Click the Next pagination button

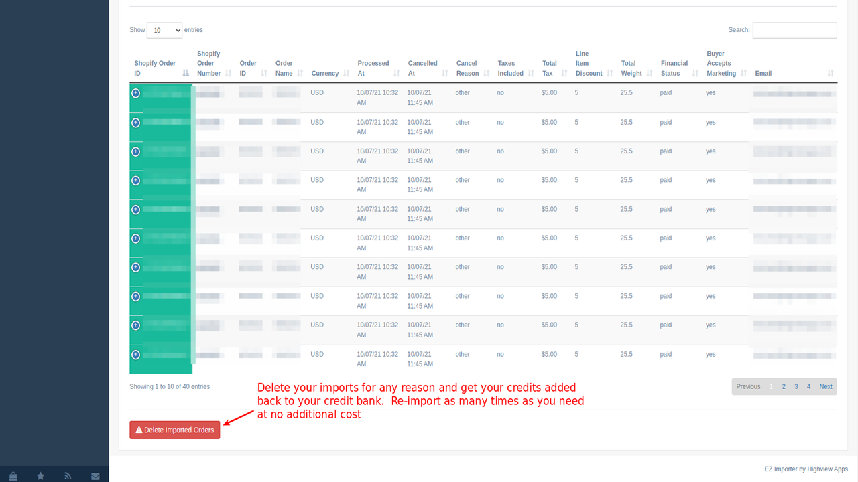pos(825,386)
